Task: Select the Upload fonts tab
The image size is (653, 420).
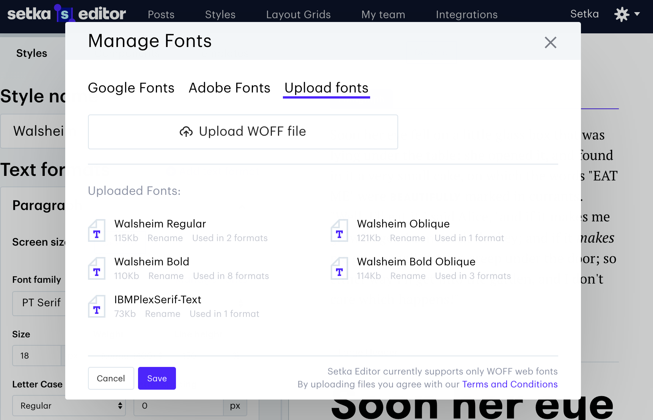Action: [x=326, y=88]
